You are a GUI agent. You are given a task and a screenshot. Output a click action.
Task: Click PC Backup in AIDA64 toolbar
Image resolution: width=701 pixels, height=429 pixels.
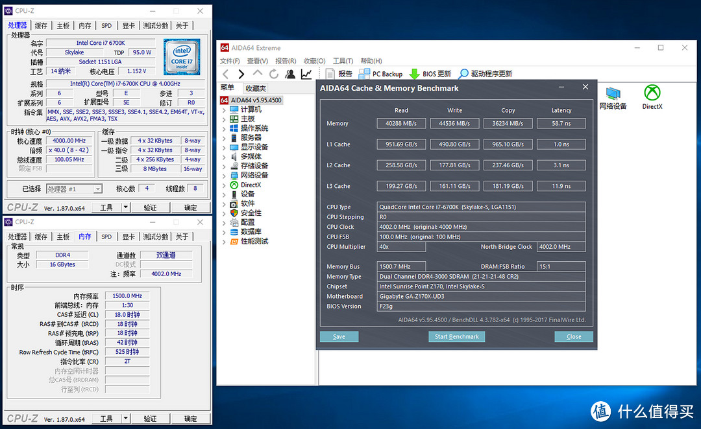coord(381,74)
